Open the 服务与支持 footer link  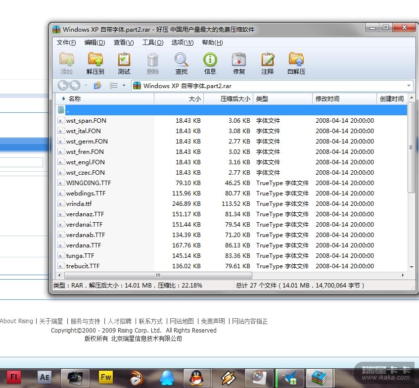click(x=85, y=321)
